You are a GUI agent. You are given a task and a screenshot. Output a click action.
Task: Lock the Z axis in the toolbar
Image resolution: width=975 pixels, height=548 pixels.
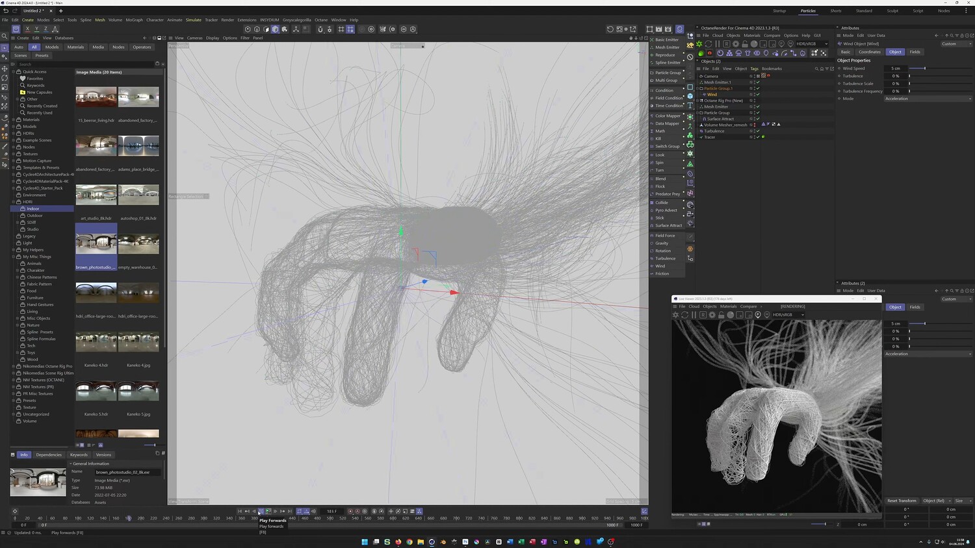point(45,29)
